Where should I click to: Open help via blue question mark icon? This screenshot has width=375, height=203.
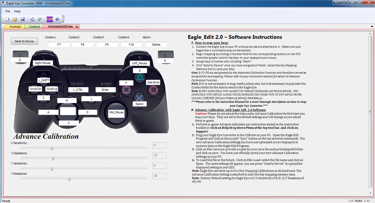[x=57, y=19]
